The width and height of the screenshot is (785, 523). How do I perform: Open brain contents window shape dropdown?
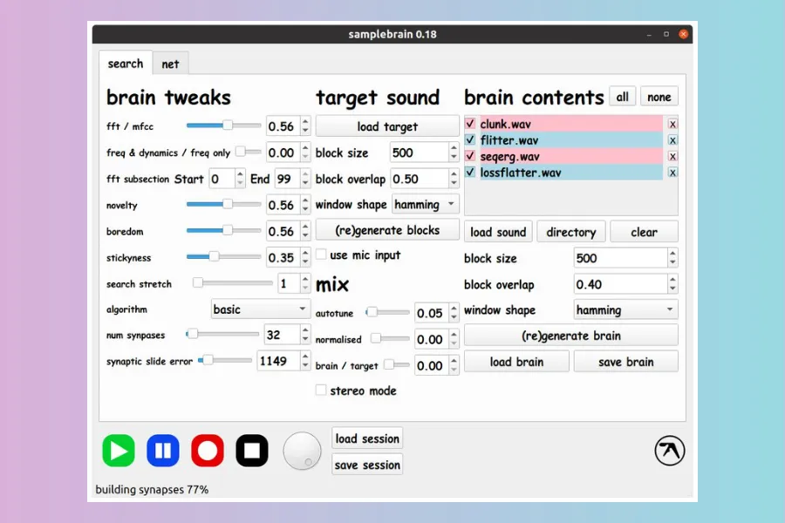625,310
